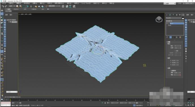Remove modifier from the stack with trash icon

click(x=177, y=37)
